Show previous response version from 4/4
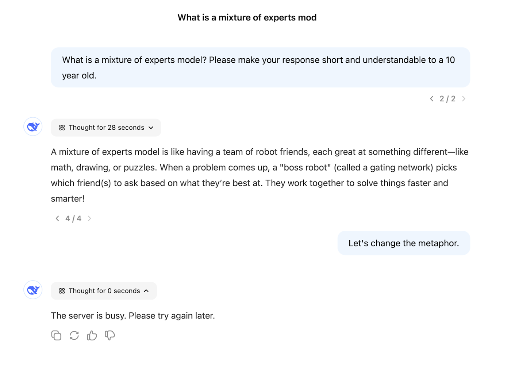Image resolution: width=511 pixels, height=375 pixels. tap(57, 218)
